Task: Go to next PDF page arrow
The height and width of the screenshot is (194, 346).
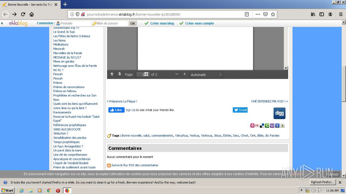Action: point(119,74)
